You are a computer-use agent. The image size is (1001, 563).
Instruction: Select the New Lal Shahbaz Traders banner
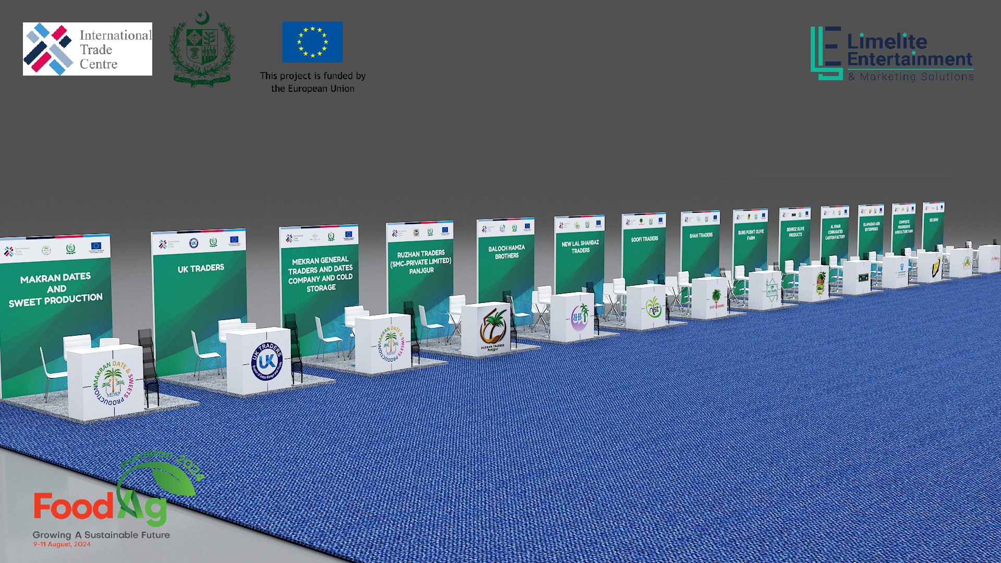(580, 247)
